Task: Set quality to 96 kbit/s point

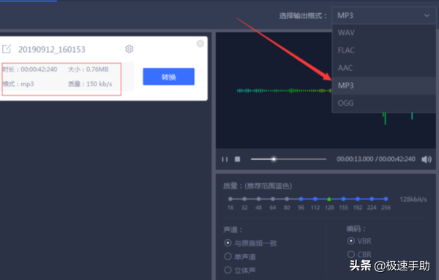Action: pyautogui.click(x=301, y=199)
